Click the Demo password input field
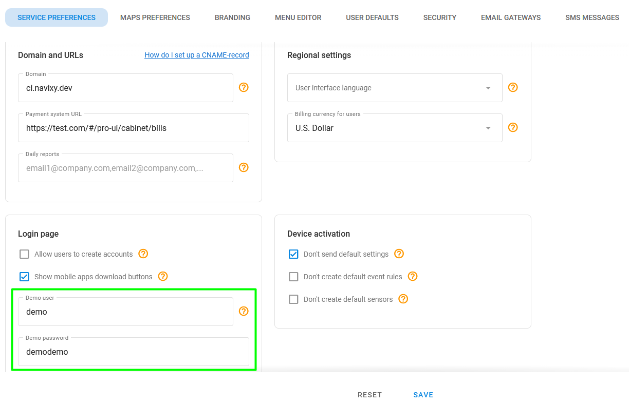The image size is (629, 404). pos(134,352)
